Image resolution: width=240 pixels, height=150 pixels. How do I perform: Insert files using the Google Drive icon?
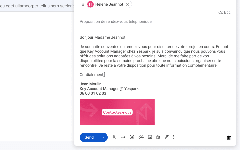141,137
